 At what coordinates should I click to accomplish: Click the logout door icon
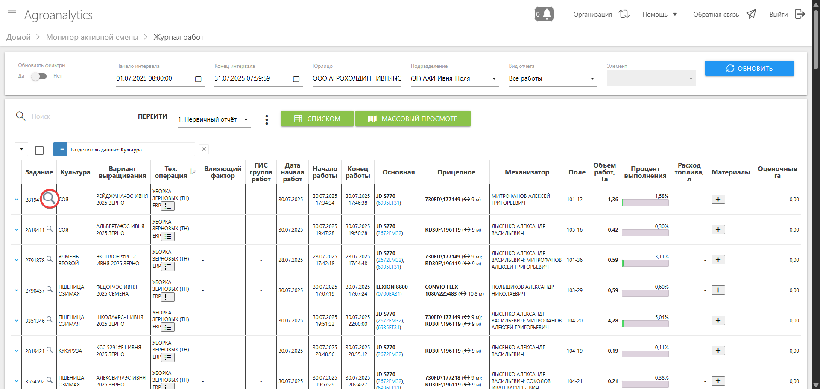tap(799, 14)
